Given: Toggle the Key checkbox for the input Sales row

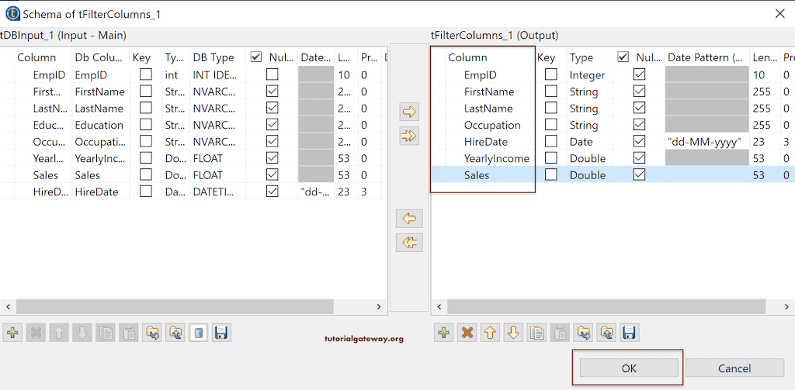Looking at the screenshot, I should click(146, 175).
